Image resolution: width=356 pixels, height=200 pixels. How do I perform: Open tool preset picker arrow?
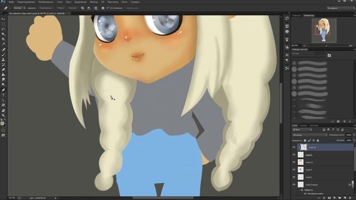10,8
